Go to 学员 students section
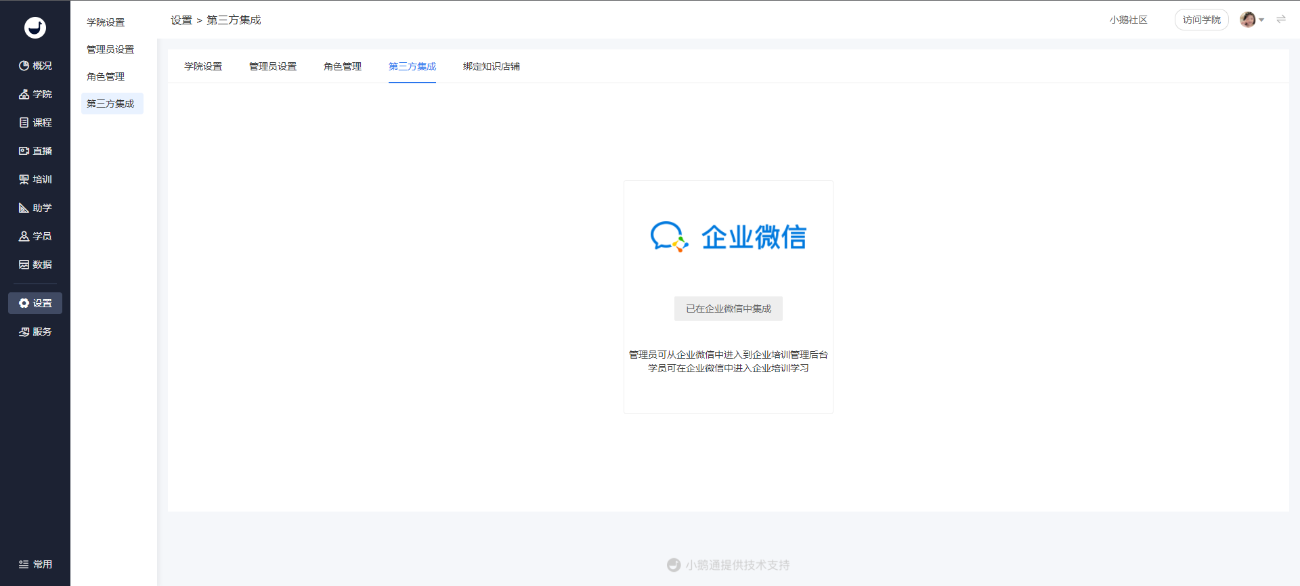Screen dimensions: 1300x586 (x=35, y=236)
